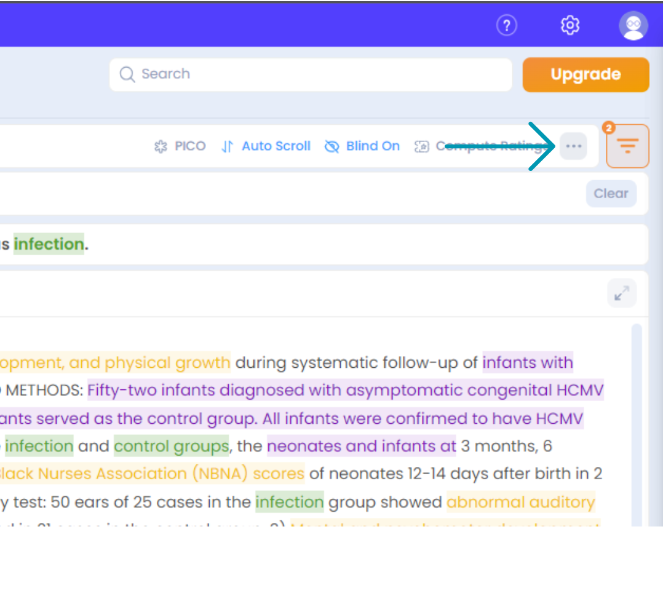Click the Auto Scroll arrows icon

[x=228, y=146]
